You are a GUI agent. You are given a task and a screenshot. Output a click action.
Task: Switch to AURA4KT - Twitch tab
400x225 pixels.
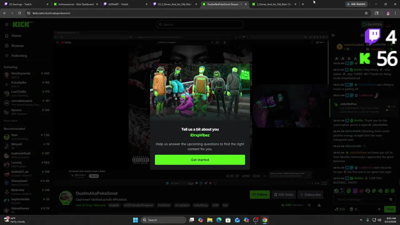(125, 4)
